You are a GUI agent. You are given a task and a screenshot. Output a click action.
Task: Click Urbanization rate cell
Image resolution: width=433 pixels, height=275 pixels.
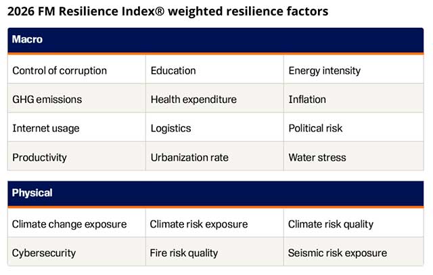click(189, 157)
